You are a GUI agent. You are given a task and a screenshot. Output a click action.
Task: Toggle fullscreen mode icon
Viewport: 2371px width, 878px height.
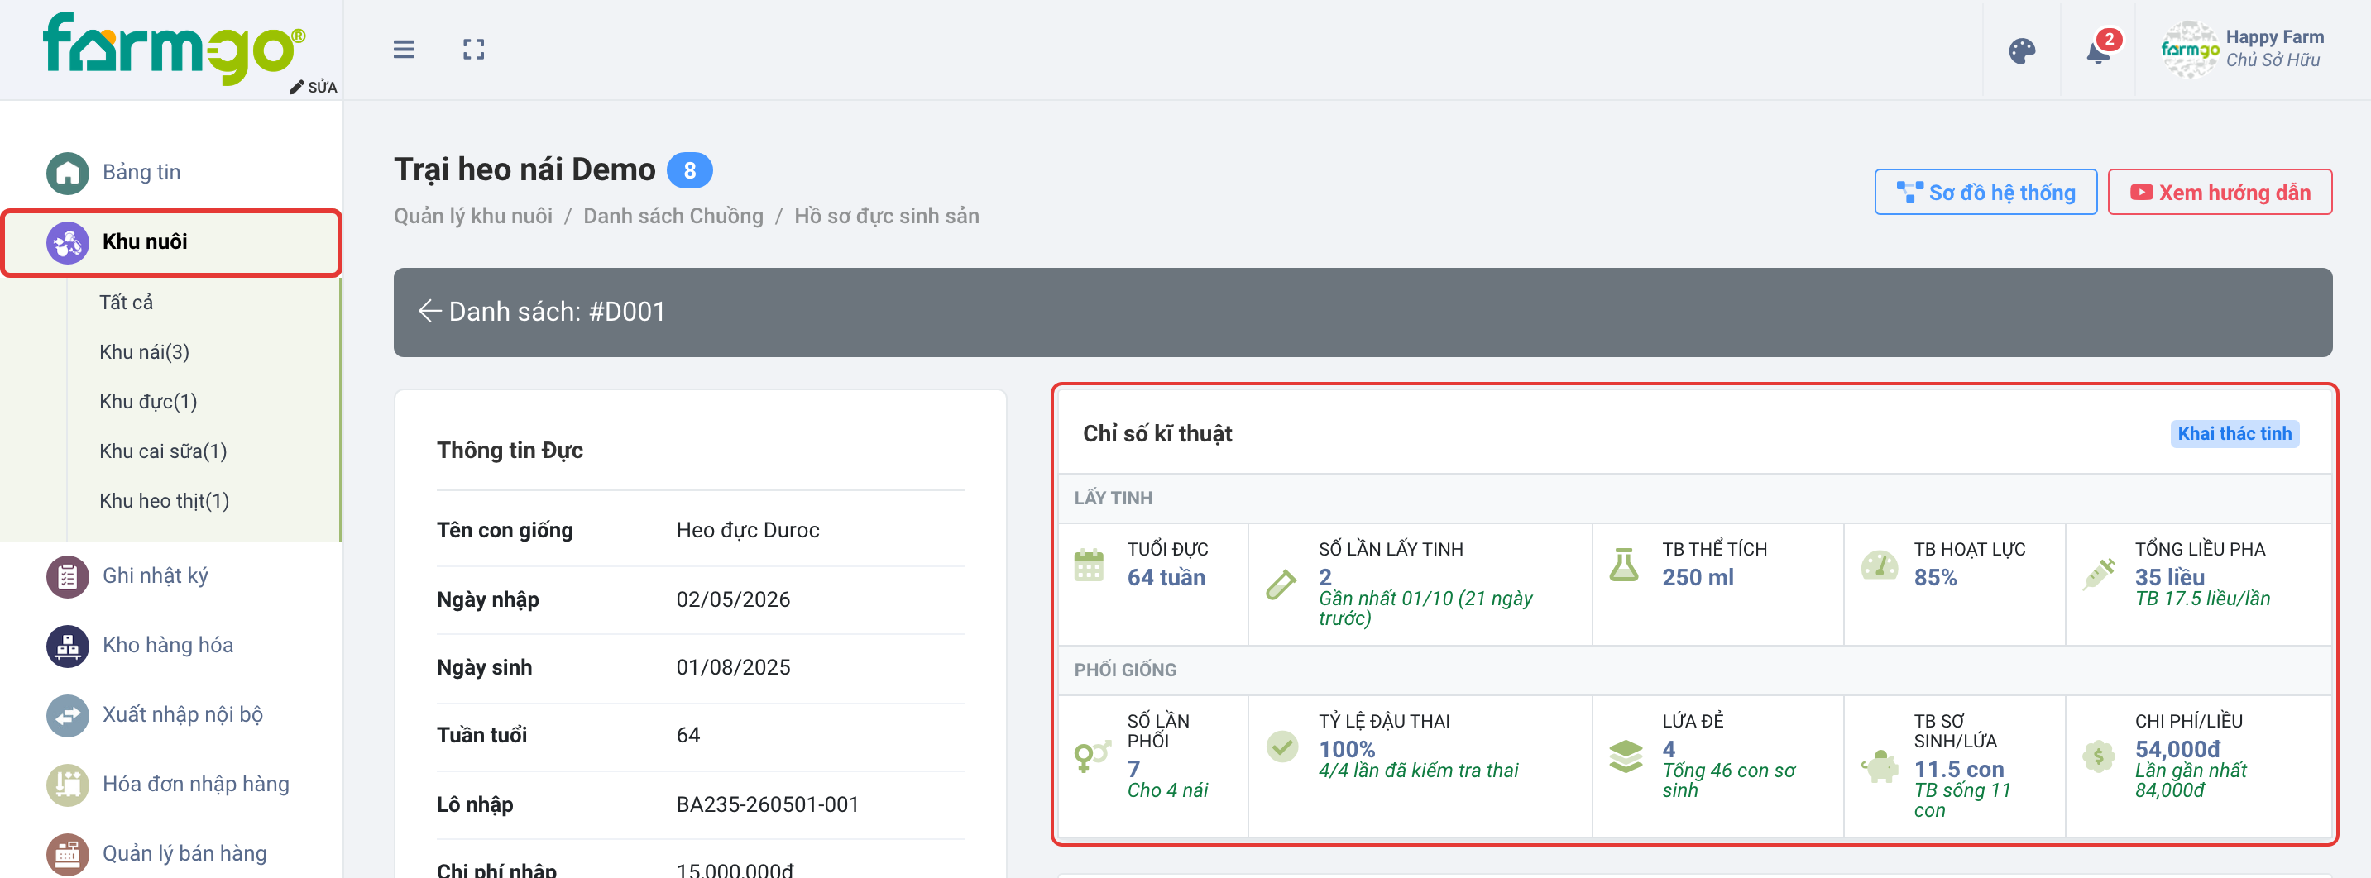(473, 50)
